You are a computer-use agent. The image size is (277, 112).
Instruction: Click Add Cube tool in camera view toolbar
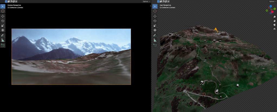click(3, 45)
